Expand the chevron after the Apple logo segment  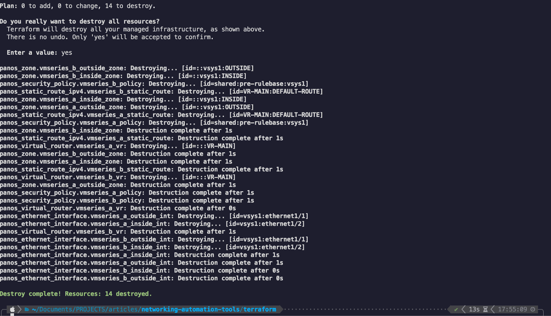(19, 309)
